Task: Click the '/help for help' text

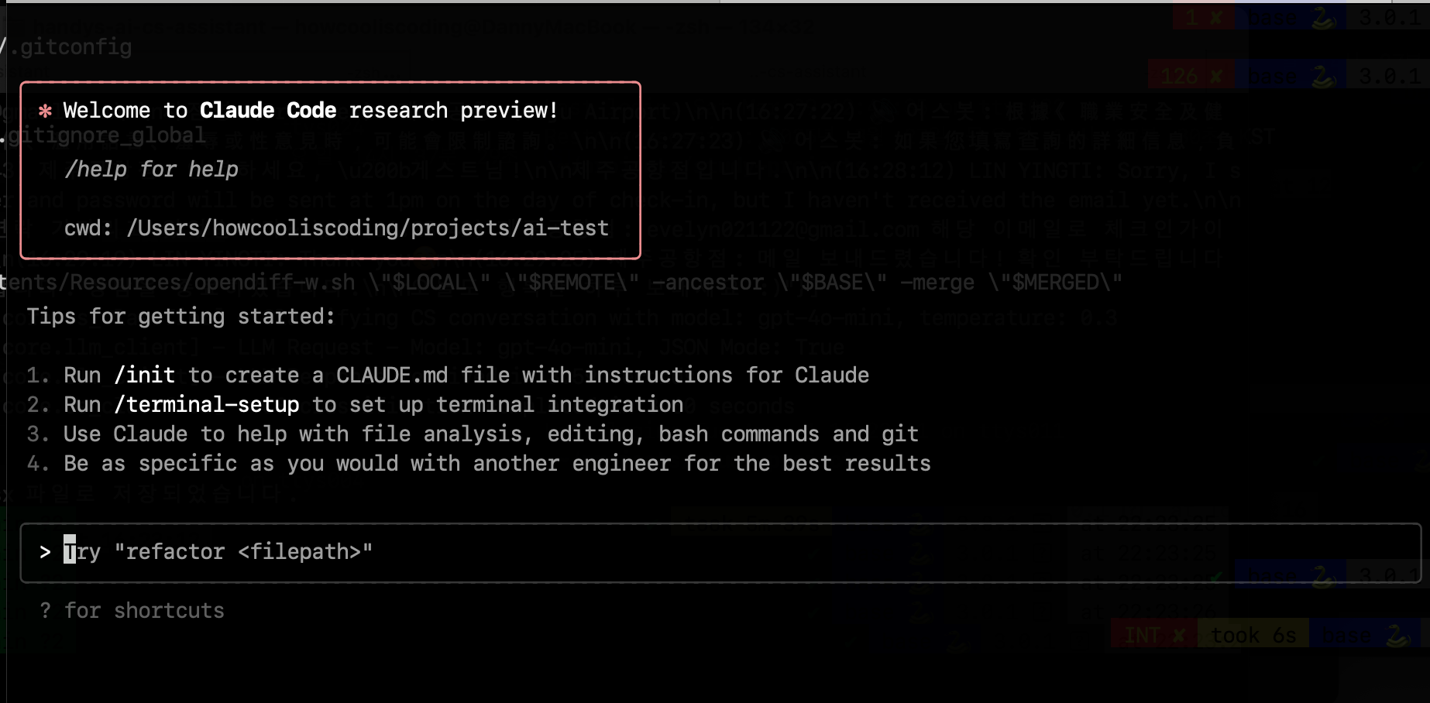Action: tap(151, 170)
